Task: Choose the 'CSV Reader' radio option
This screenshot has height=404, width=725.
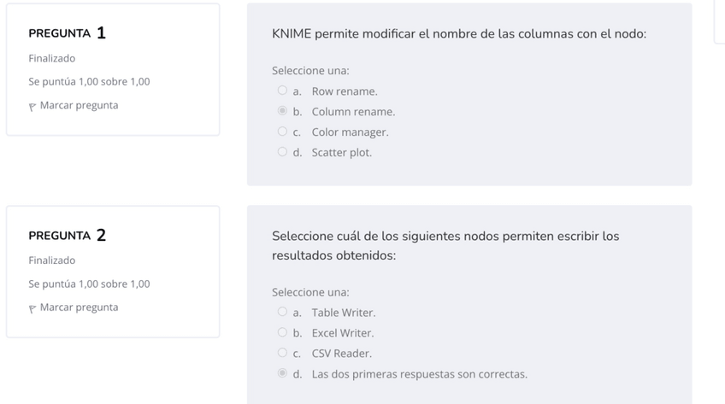Action: (282, 353)
